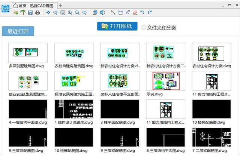Click the undo arrow icon
The width and height of the screenshot is (240, 157).
(142, 13)
